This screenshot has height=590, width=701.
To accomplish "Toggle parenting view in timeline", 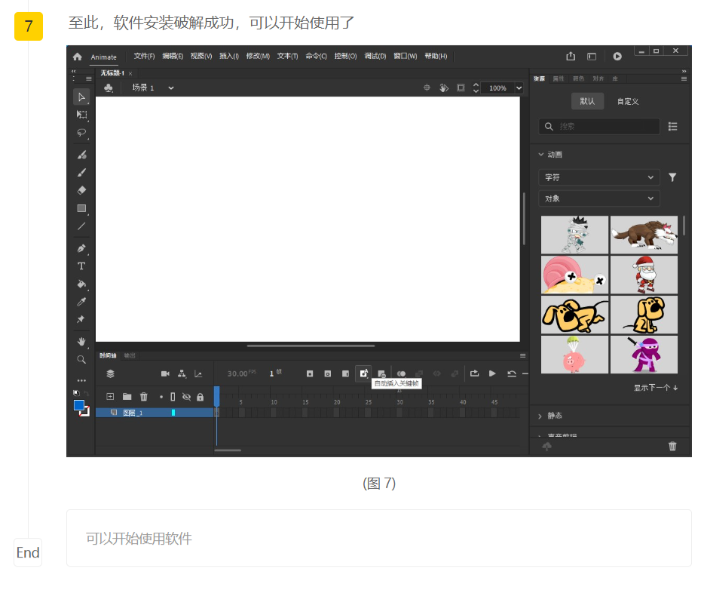I will (x=182, y=374).
